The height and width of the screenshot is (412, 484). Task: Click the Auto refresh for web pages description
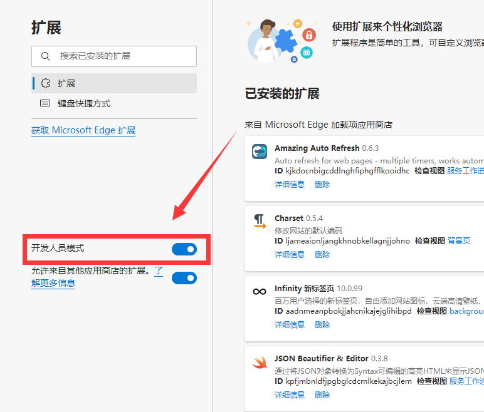[x=379, y=161]
